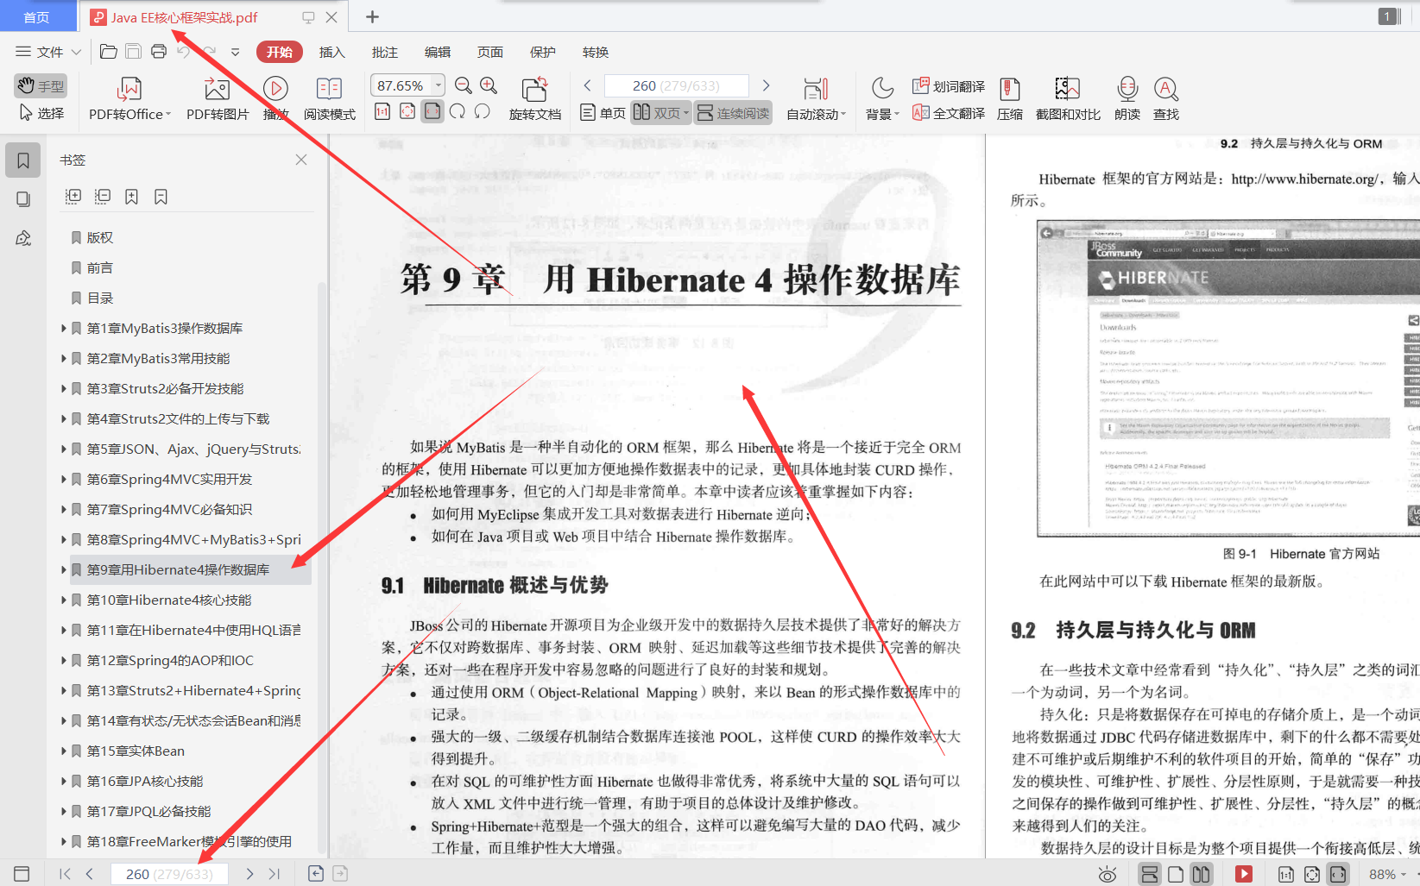The height and width of the screenshot is (886, 1420).
Task: Expand 第9章用Hibernate4操作数据库 bookmark
Action: pyautogui.click(x=64, y=569)
